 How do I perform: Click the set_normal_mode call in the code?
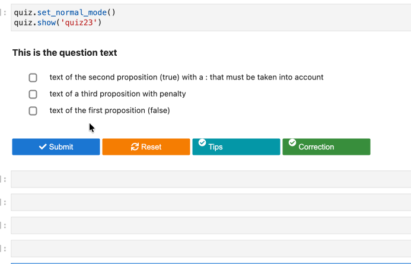pos(72,12)
